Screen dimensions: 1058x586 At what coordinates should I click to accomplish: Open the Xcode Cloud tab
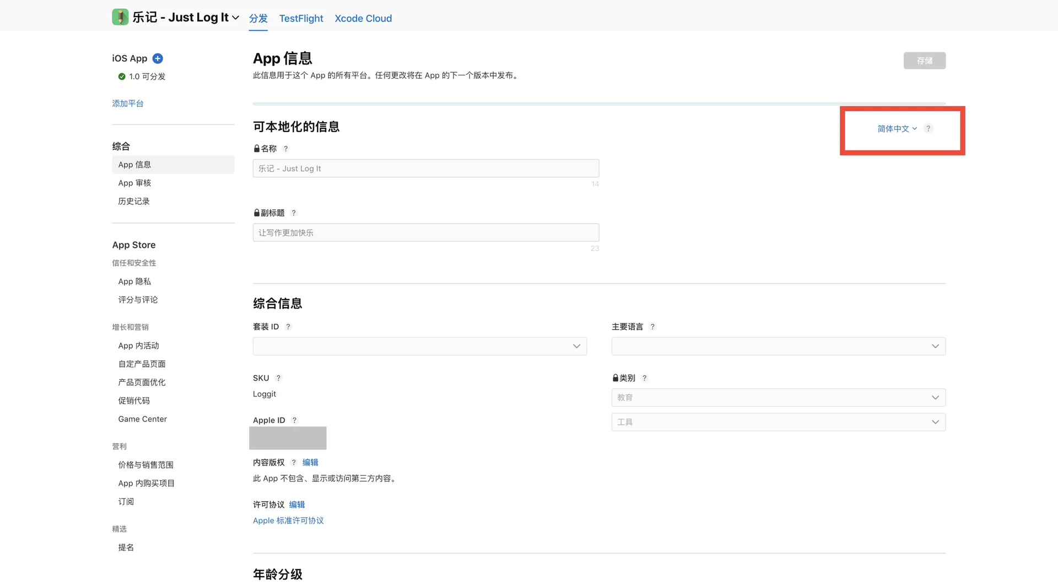pyautogui.click(x=363, y=18)
